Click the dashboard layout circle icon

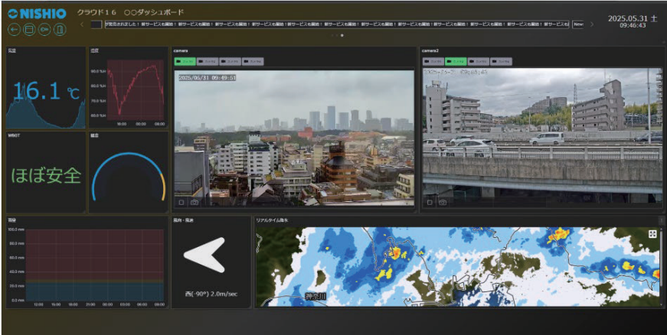29,30
